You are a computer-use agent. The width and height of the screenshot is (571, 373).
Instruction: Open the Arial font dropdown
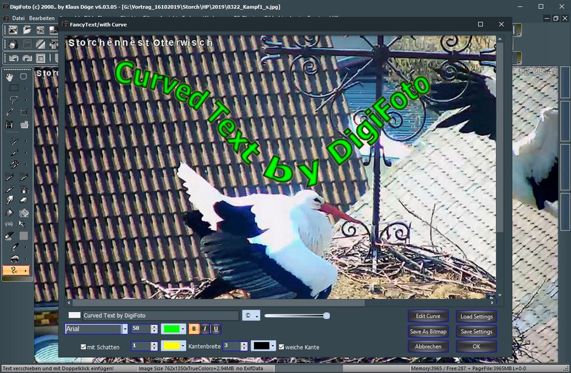point(124,329)
